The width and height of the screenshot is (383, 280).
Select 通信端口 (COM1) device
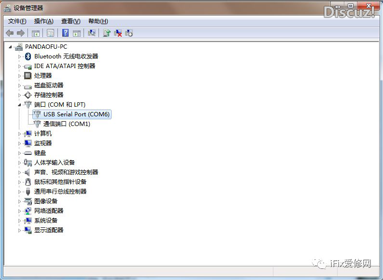tap(67, 124)
